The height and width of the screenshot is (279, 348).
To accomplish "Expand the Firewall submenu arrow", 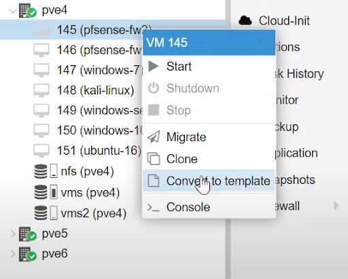I will 336,206.
